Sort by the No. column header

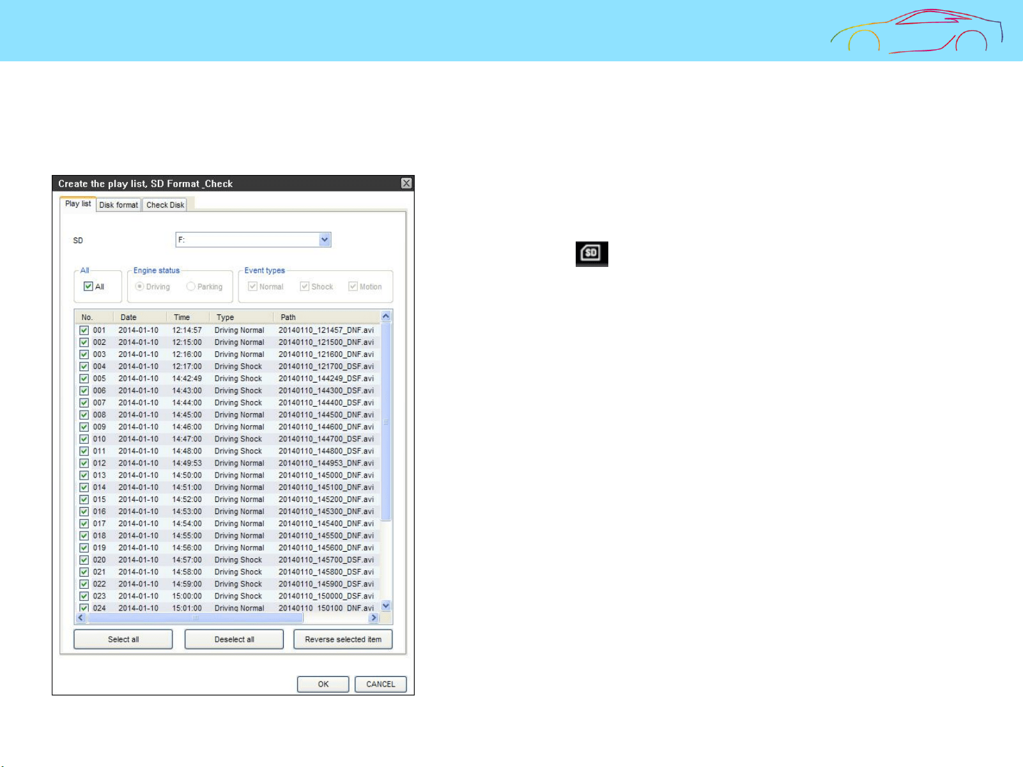95,317
